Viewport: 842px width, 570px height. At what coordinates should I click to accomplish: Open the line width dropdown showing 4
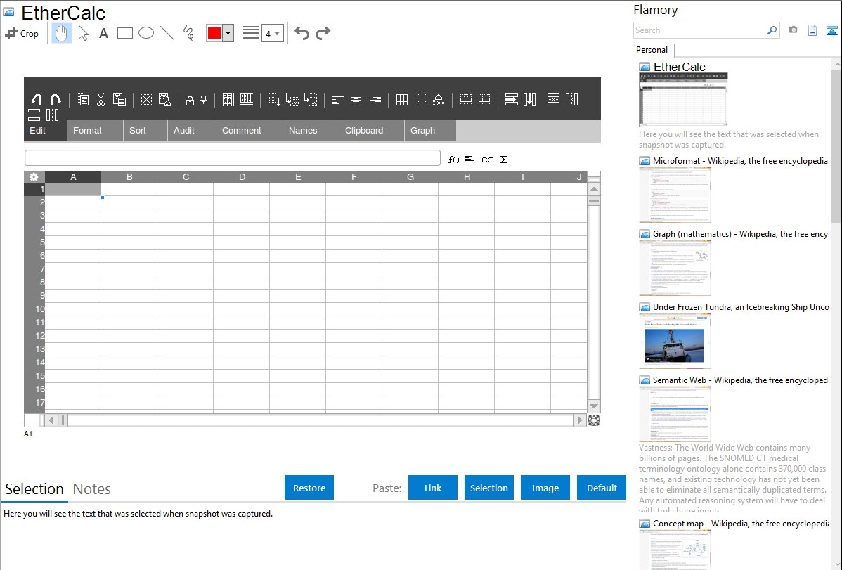[x=273, y=33]
